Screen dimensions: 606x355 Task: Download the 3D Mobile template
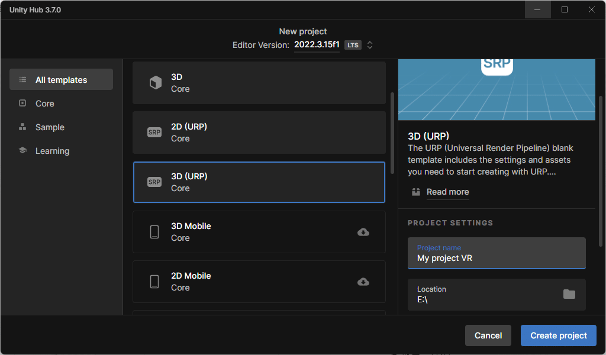[x=363, y=232]
